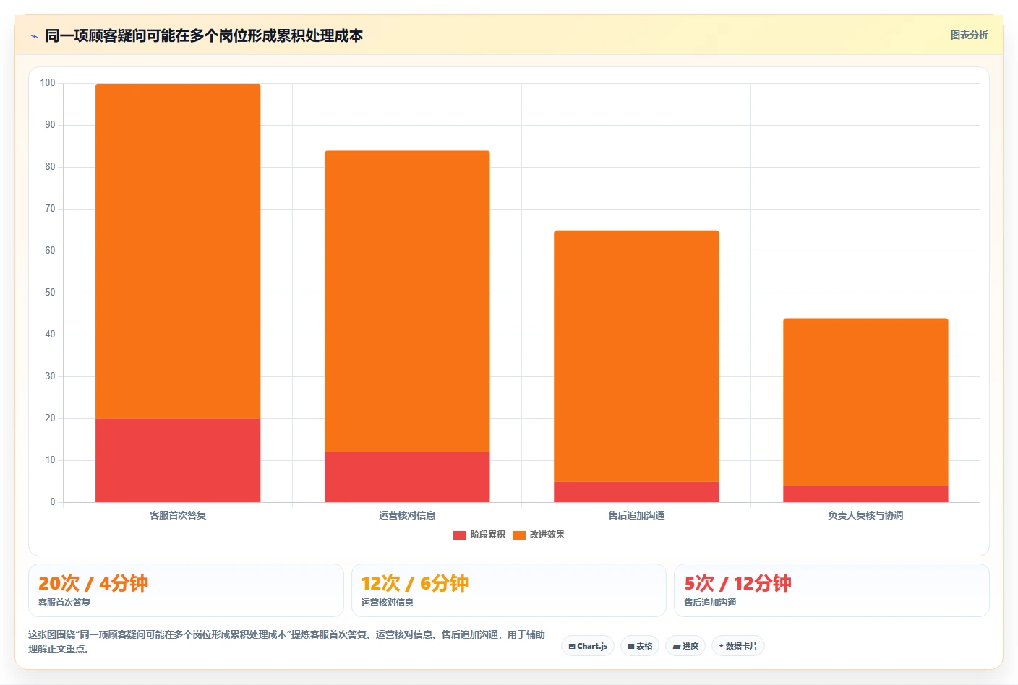The height and width of the screenshot is (685, 1018).
Task: Click 运营核对信息 caption in second stat card
Action: [388, 603]
